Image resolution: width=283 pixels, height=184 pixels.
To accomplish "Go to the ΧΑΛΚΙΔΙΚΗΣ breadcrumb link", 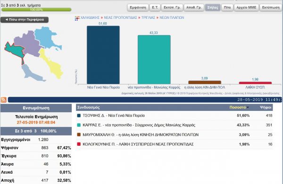I will click(x=90, y=18).
